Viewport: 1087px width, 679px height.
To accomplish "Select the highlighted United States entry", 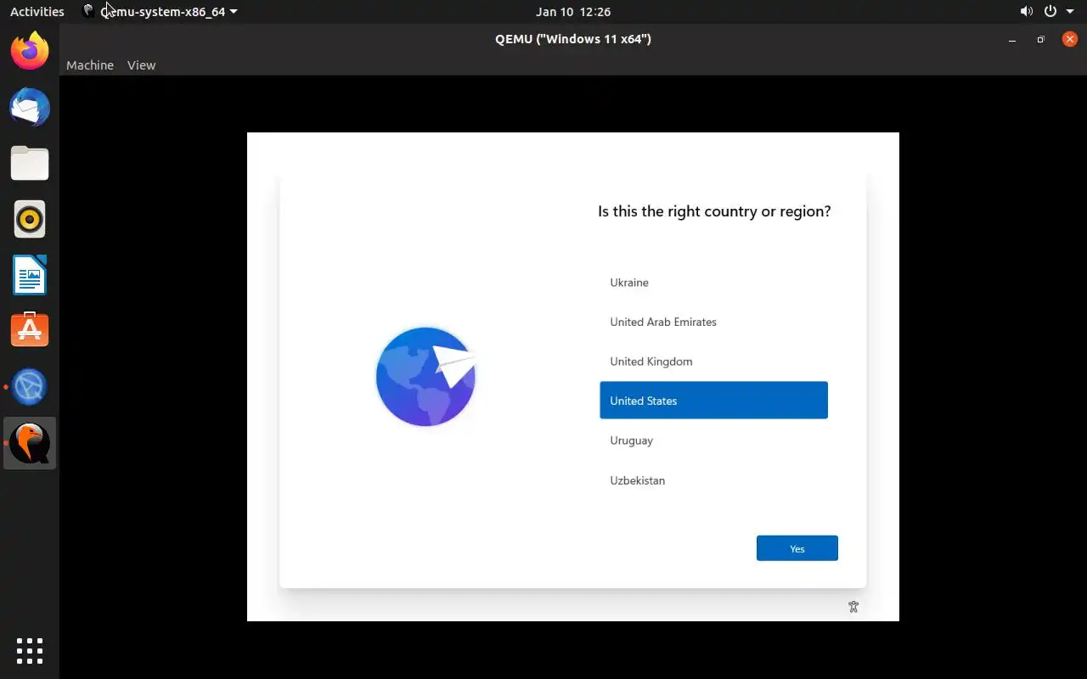I will (x=713, y=401).
